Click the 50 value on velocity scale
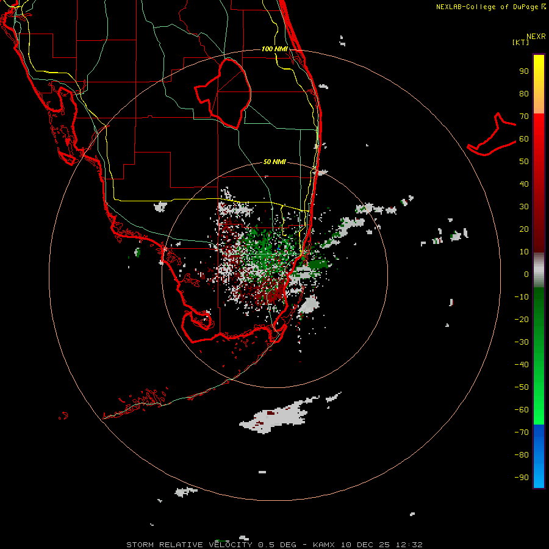 (x=524, y=162)
